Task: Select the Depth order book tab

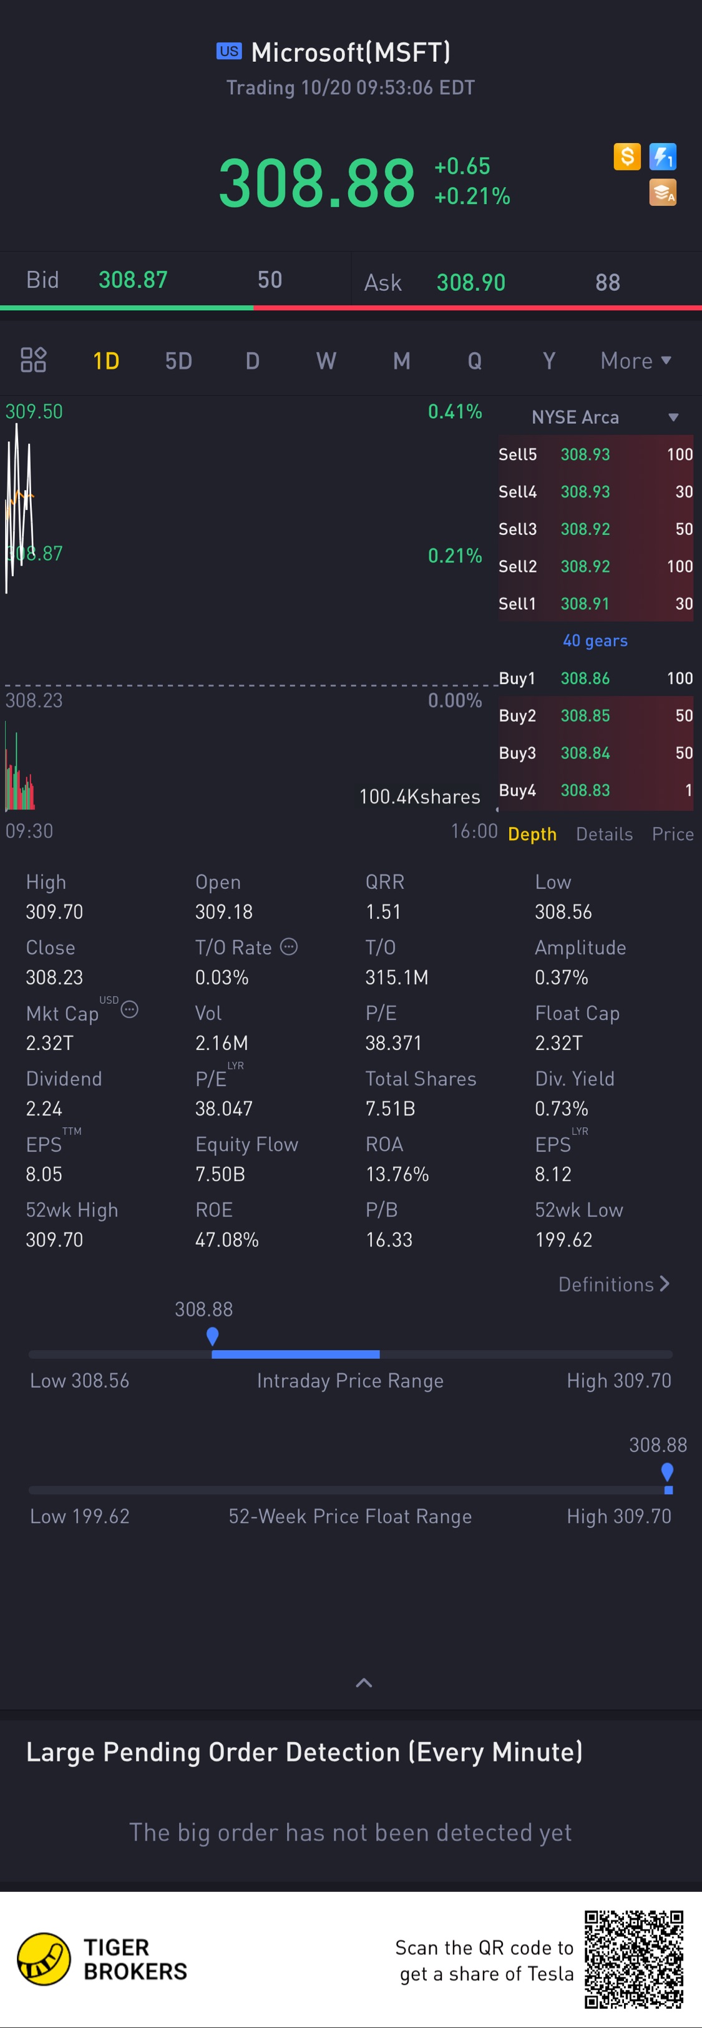Action: pos(532,834)
